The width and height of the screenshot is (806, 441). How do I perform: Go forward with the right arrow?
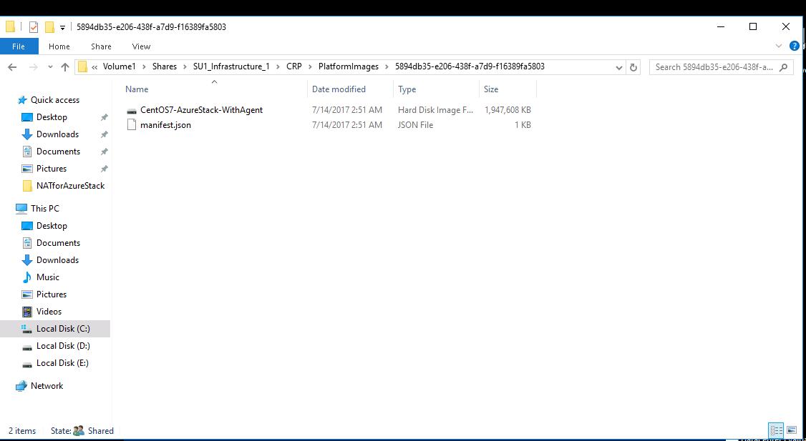point(33,67)
